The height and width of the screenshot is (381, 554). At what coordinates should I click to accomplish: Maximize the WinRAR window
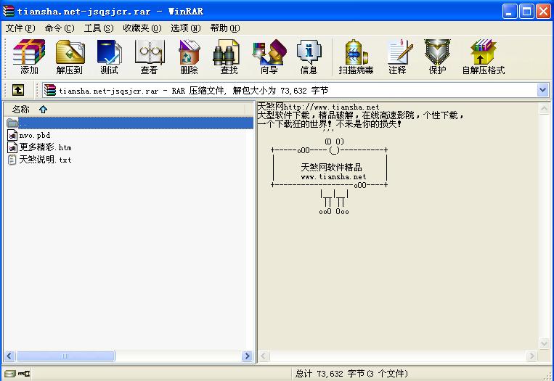pyautogui.click(x=526, y=12)
